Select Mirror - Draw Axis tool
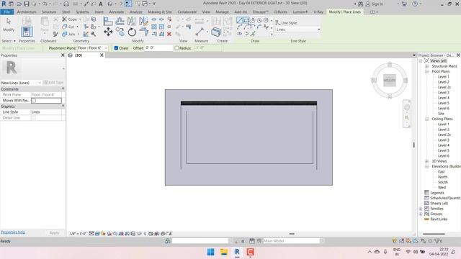Image resolution: width=461 pixels, height=259 pixels. 143,21
